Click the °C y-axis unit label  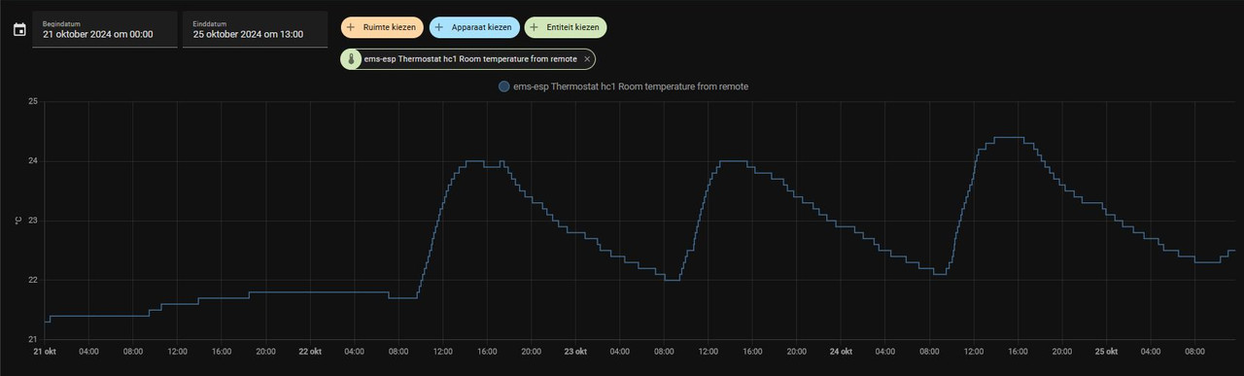tap(17, 221)
